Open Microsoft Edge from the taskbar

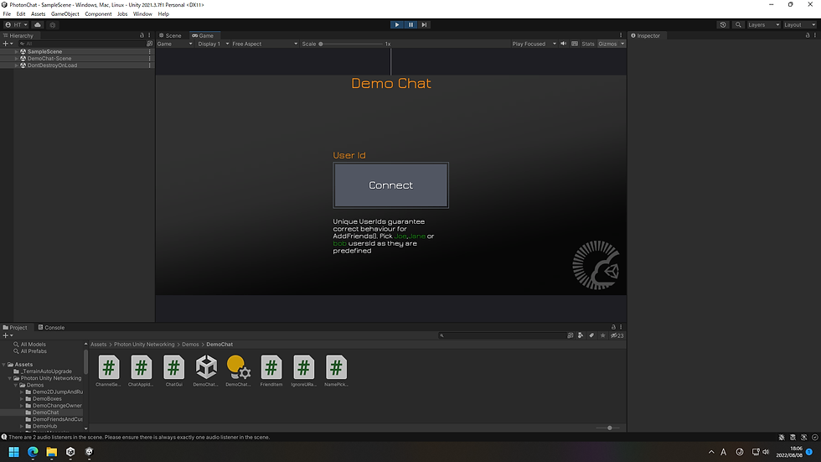click(33, 452)
